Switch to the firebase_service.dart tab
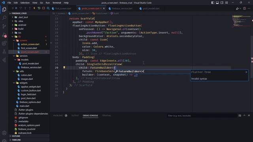This screenshot has height=142, width=253. pos(122,8)
